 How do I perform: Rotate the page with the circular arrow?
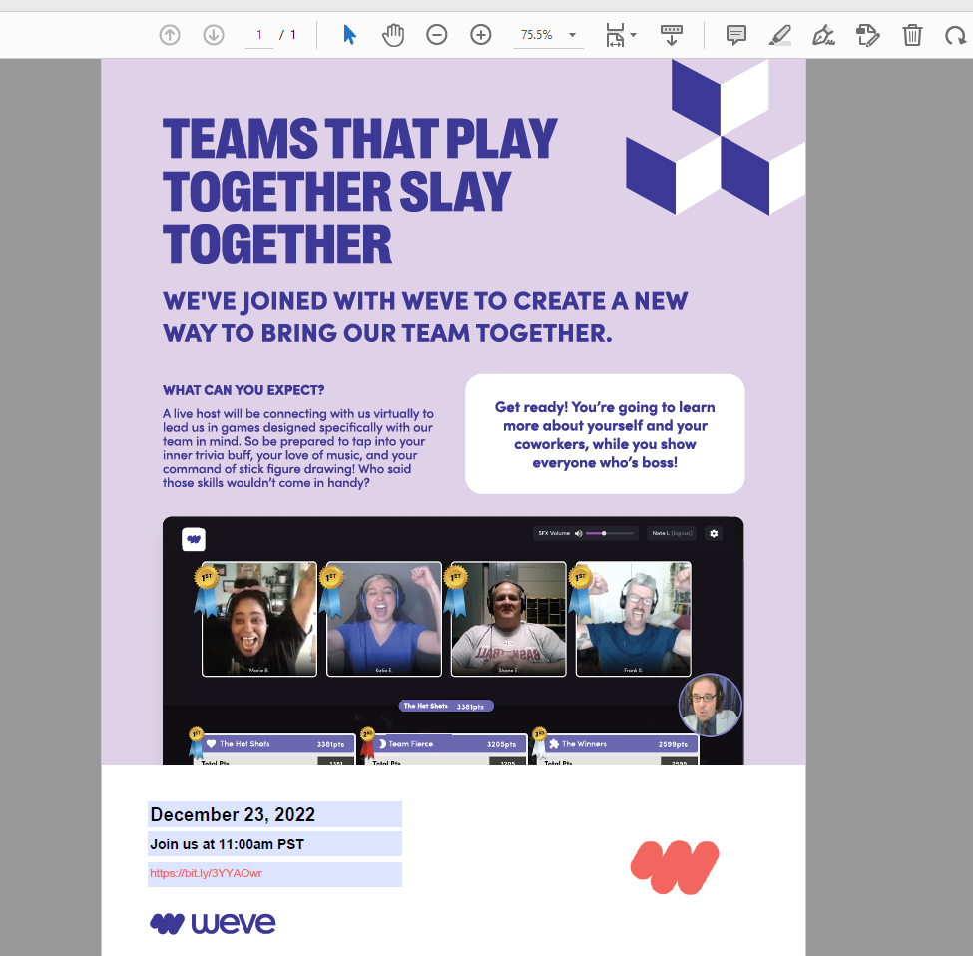pos(956,35)
